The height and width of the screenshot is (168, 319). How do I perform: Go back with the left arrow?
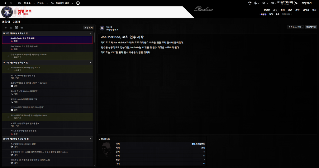6,3
